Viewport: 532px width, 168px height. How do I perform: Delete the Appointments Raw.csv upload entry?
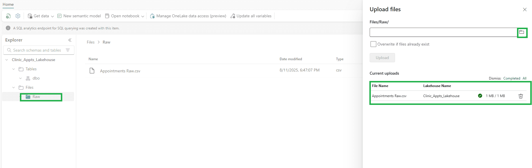[x=520, y=96]
